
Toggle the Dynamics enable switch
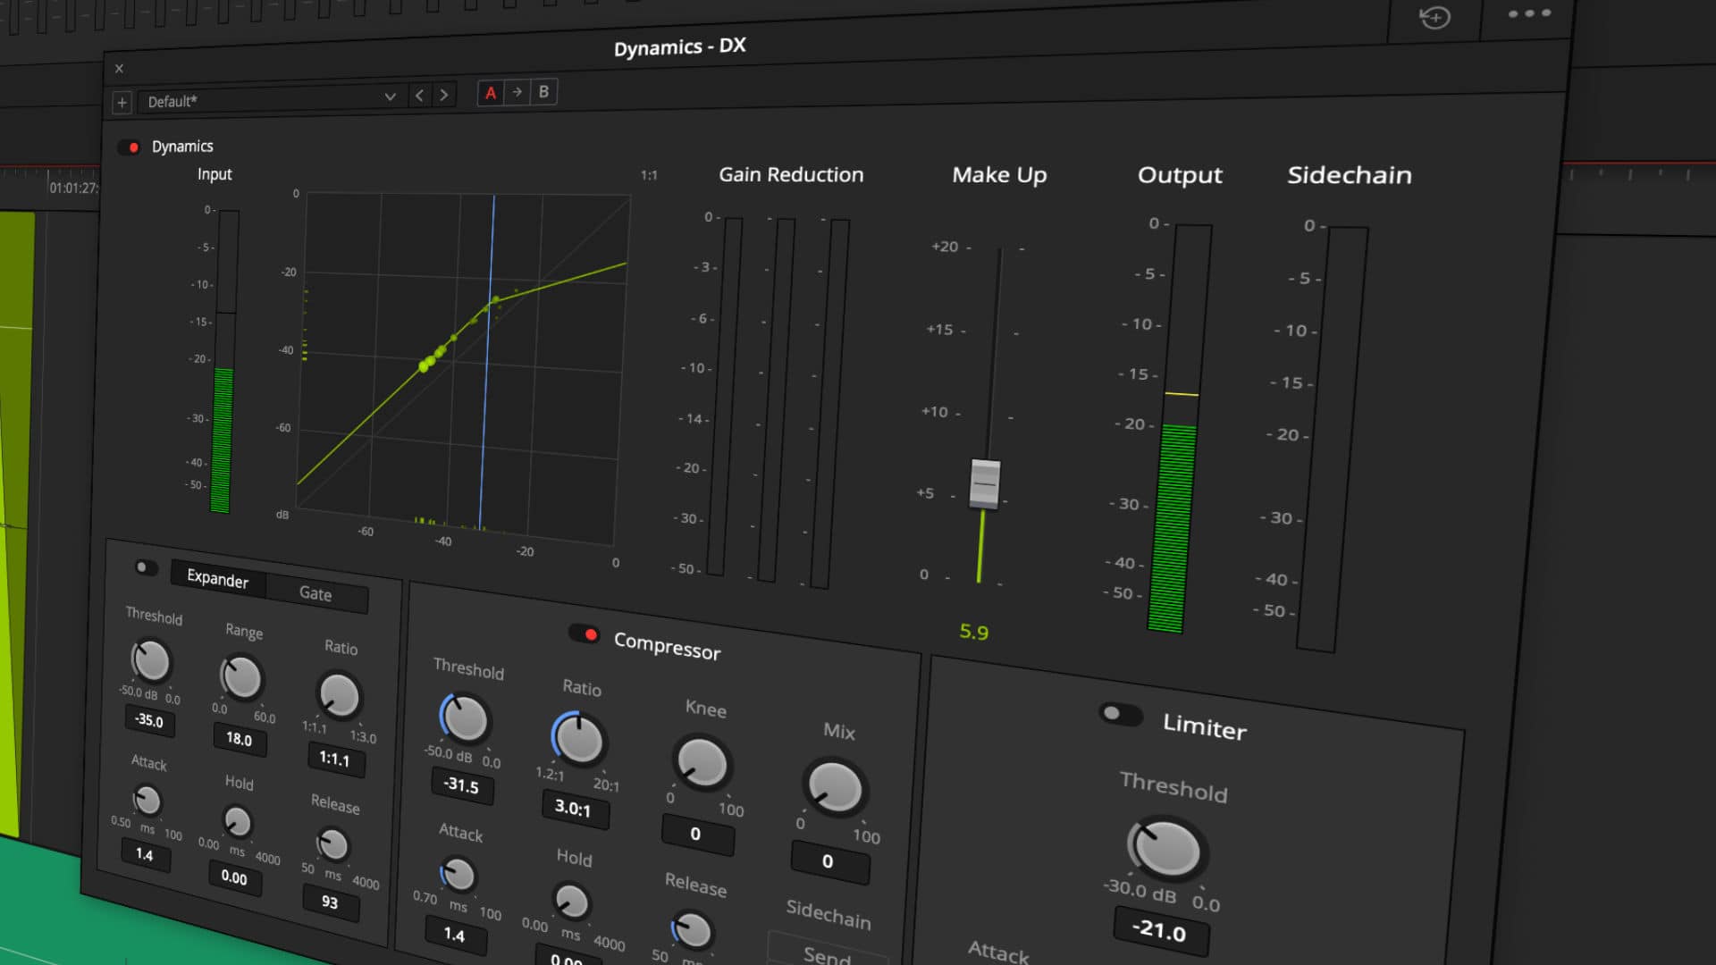tap(132, 147)
